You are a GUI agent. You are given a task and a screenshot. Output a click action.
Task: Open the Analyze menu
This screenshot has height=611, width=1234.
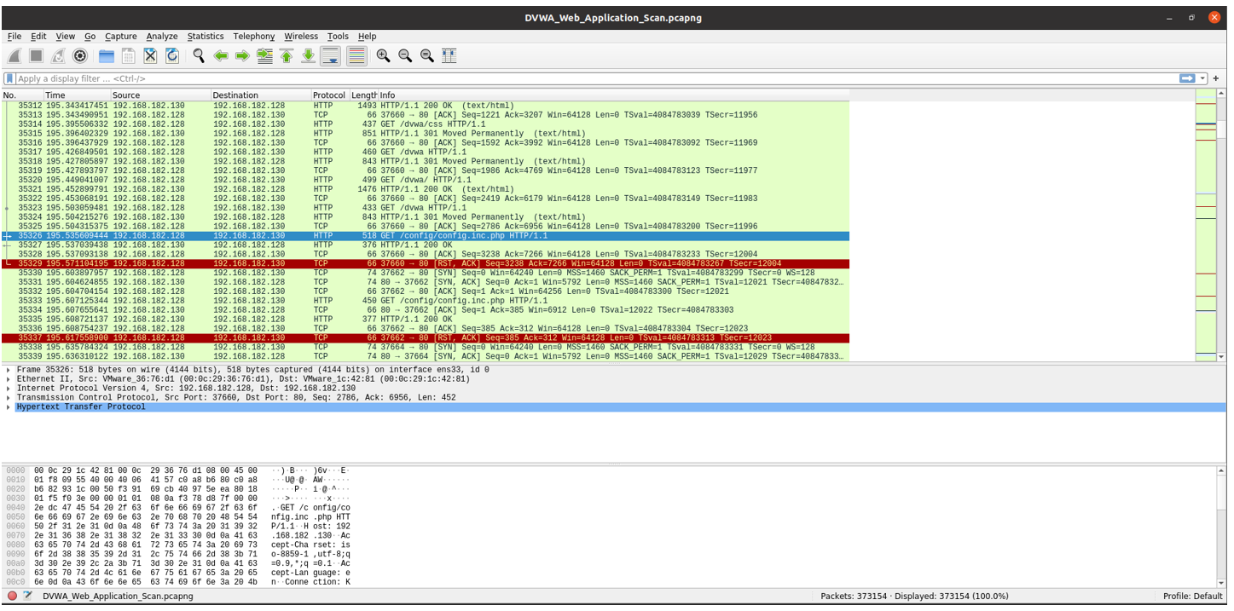point(162,37)
